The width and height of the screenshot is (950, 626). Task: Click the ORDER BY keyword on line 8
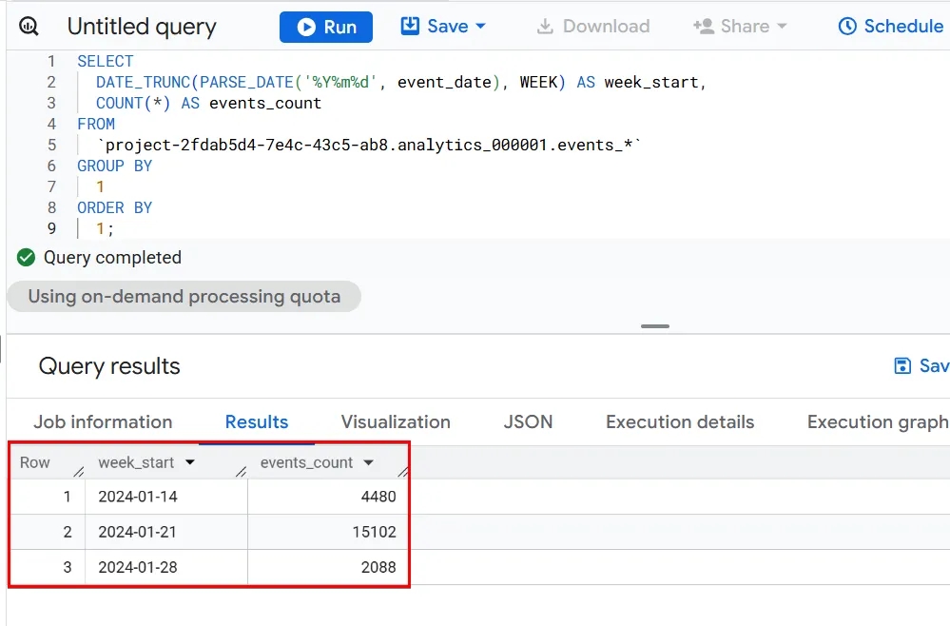click(x=114, y=207)
